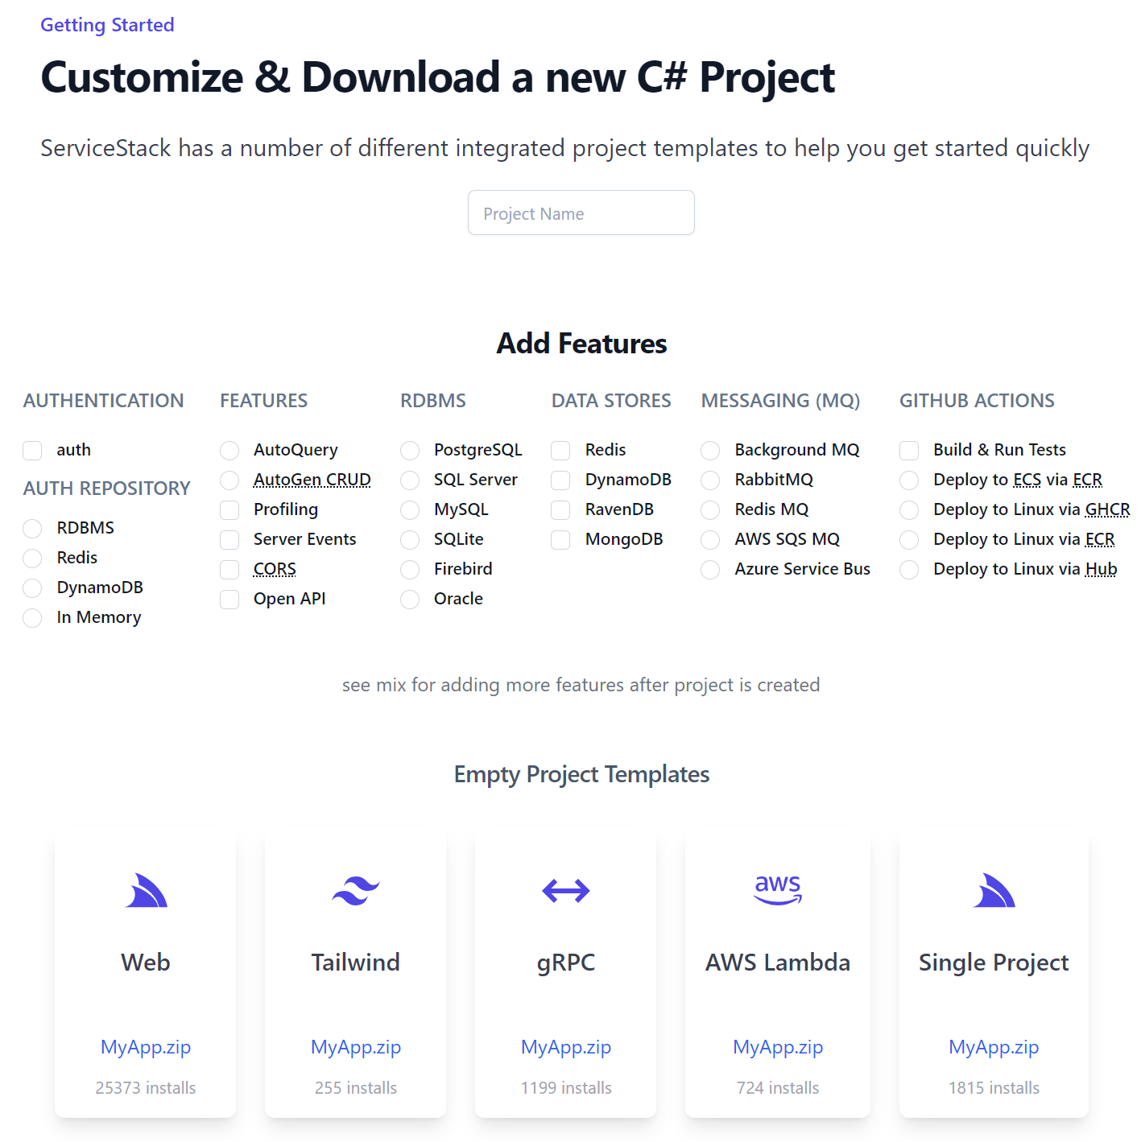Select DynamoDB auth repository option
This screenshot has width=1141, height=1142.
pyautogui.click(x=32, y=588)
